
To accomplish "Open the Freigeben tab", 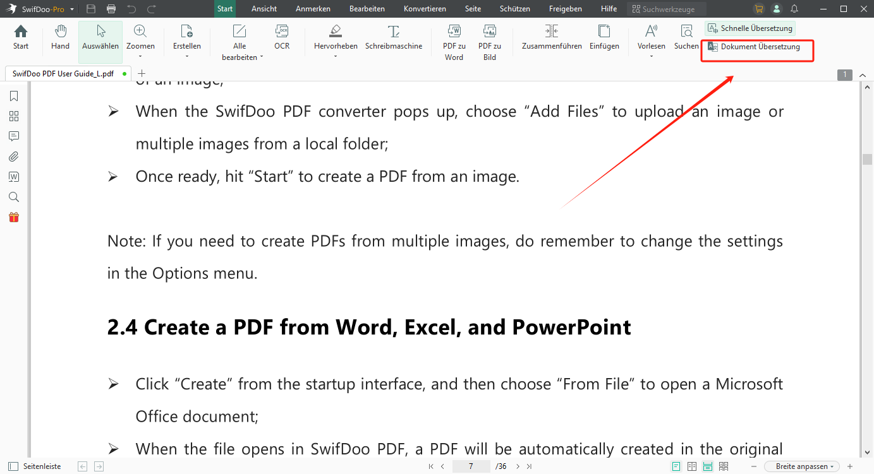I will pyautogui.click(x=566, y=9).
